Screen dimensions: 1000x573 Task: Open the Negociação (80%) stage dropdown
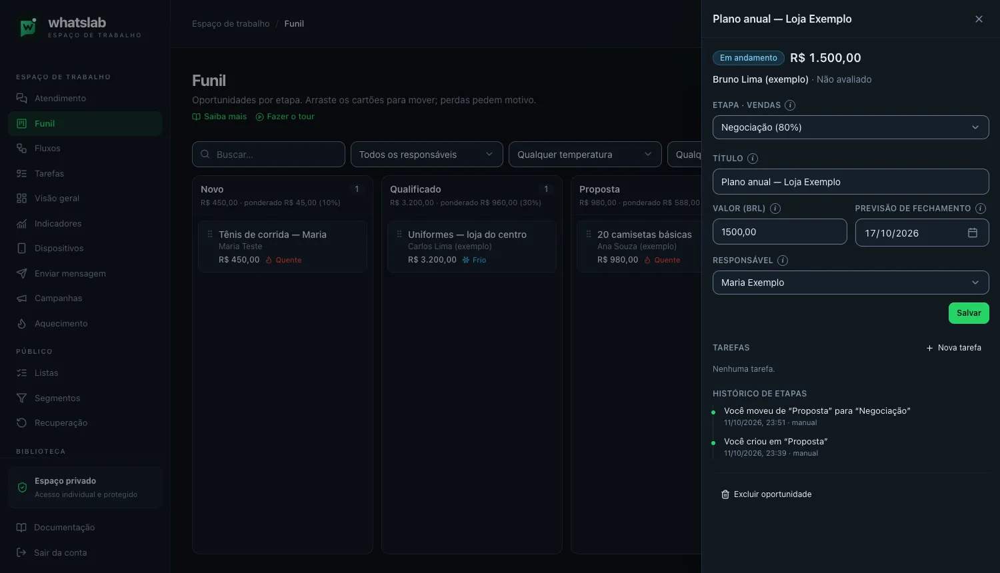tap(851, 127)
